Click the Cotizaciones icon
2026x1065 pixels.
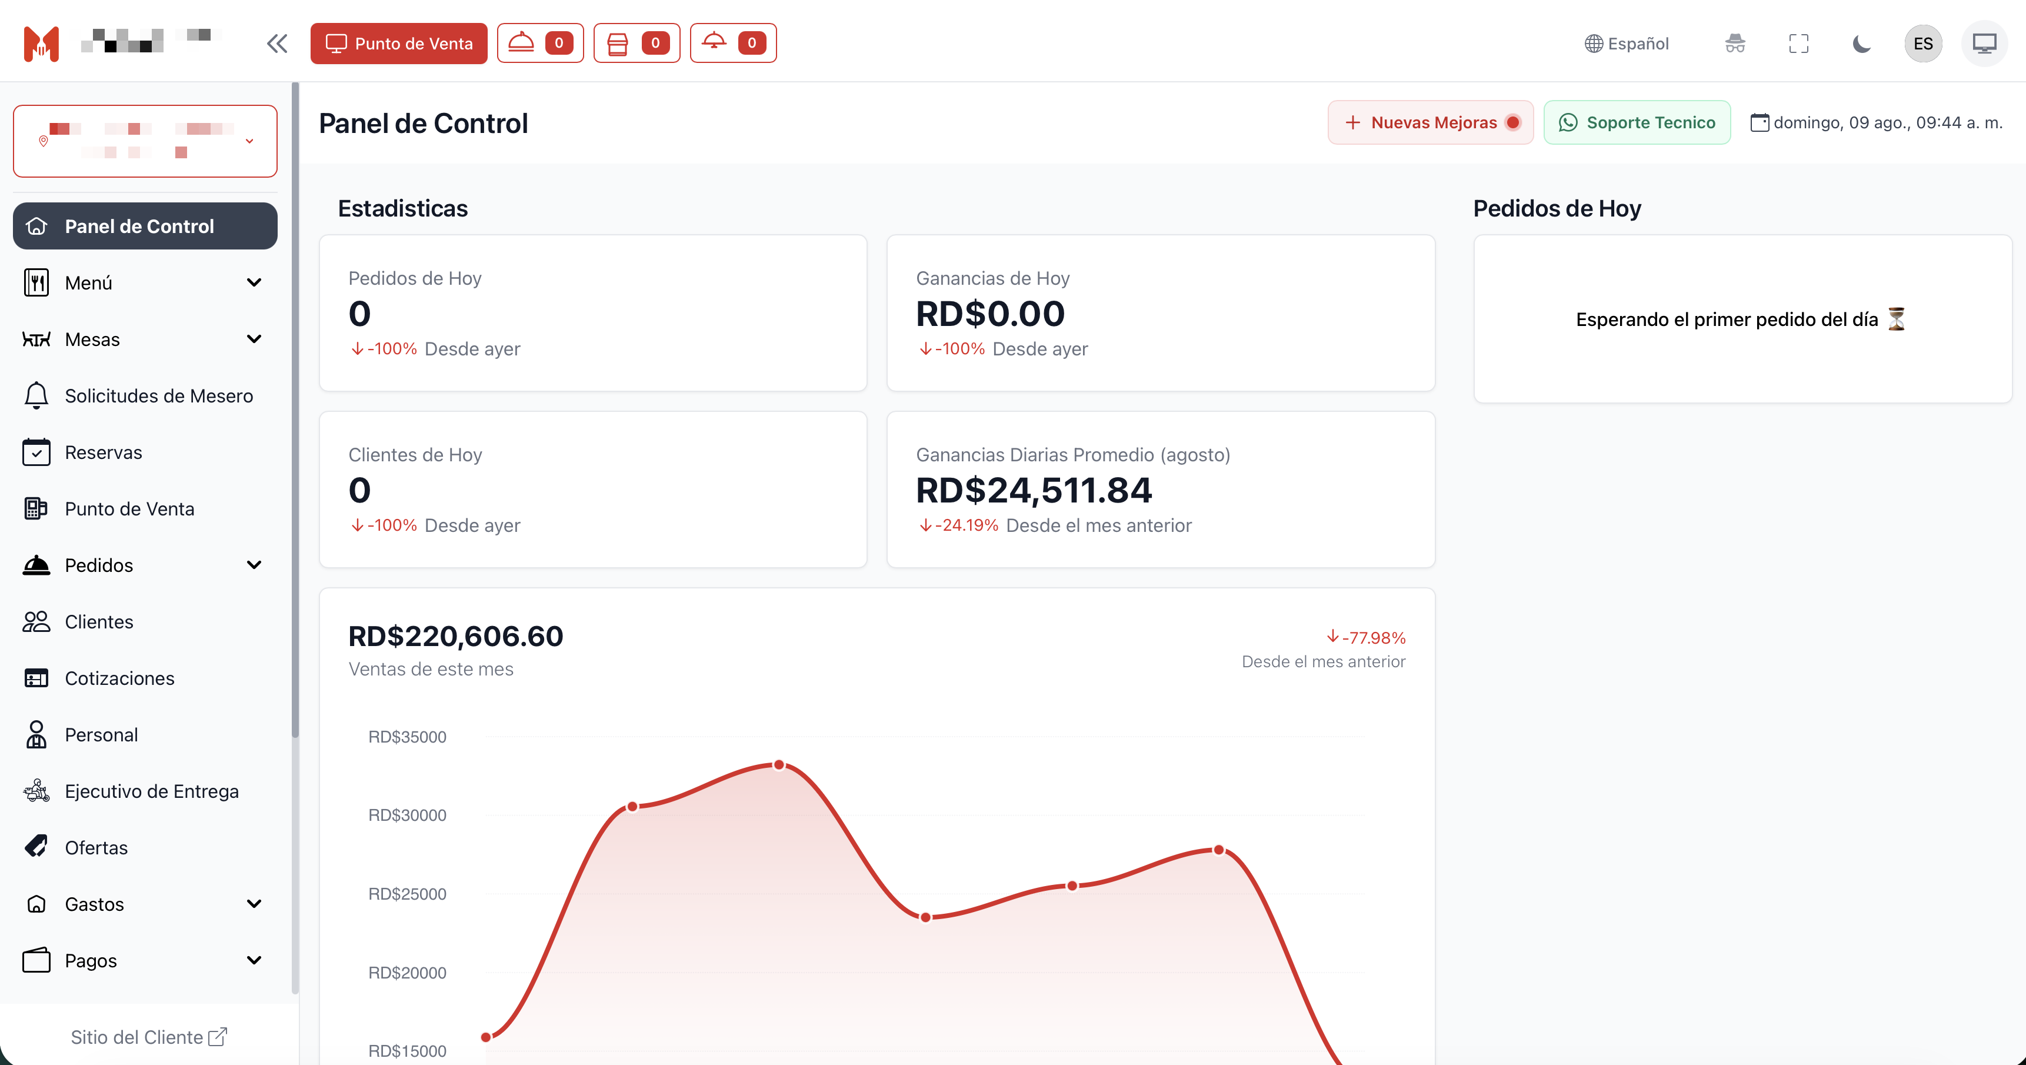pos(36,678)
